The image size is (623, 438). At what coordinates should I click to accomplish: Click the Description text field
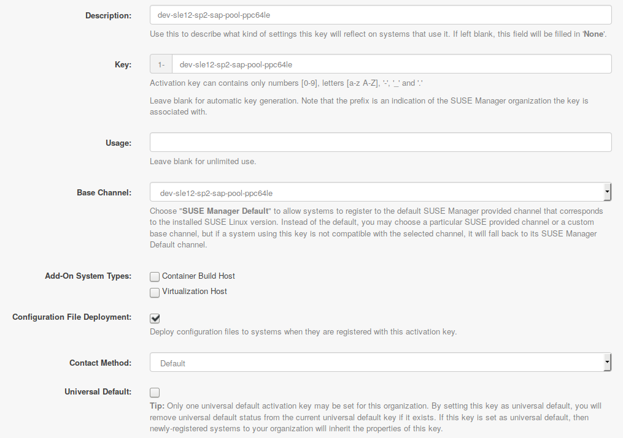tap(381, 15)
